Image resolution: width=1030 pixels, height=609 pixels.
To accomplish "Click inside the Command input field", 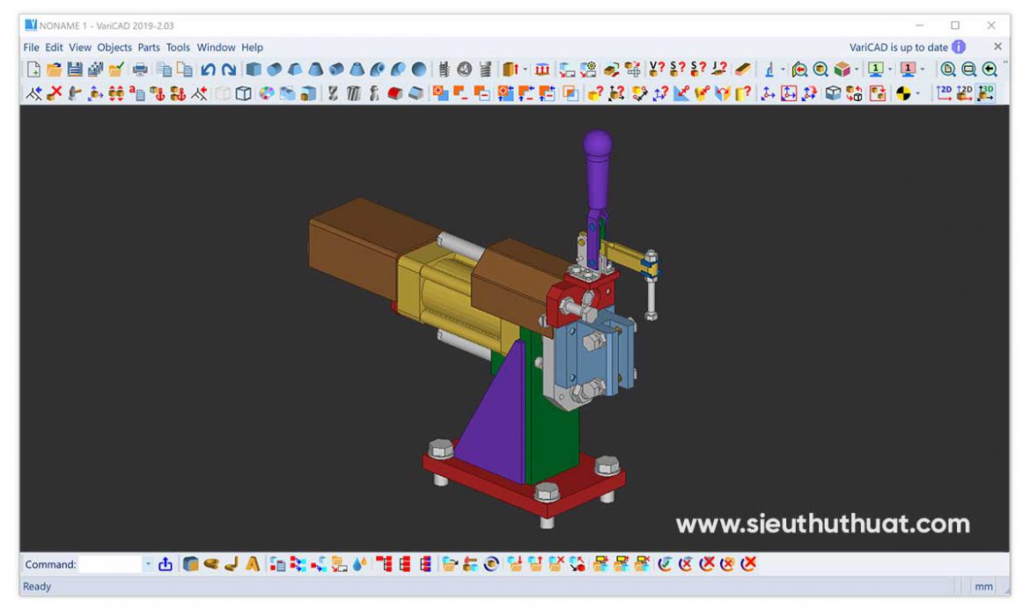I will tap(110, 563).
